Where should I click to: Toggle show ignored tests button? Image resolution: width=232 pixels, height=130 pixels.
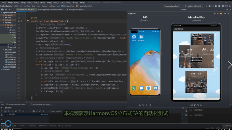click(8, 111)
